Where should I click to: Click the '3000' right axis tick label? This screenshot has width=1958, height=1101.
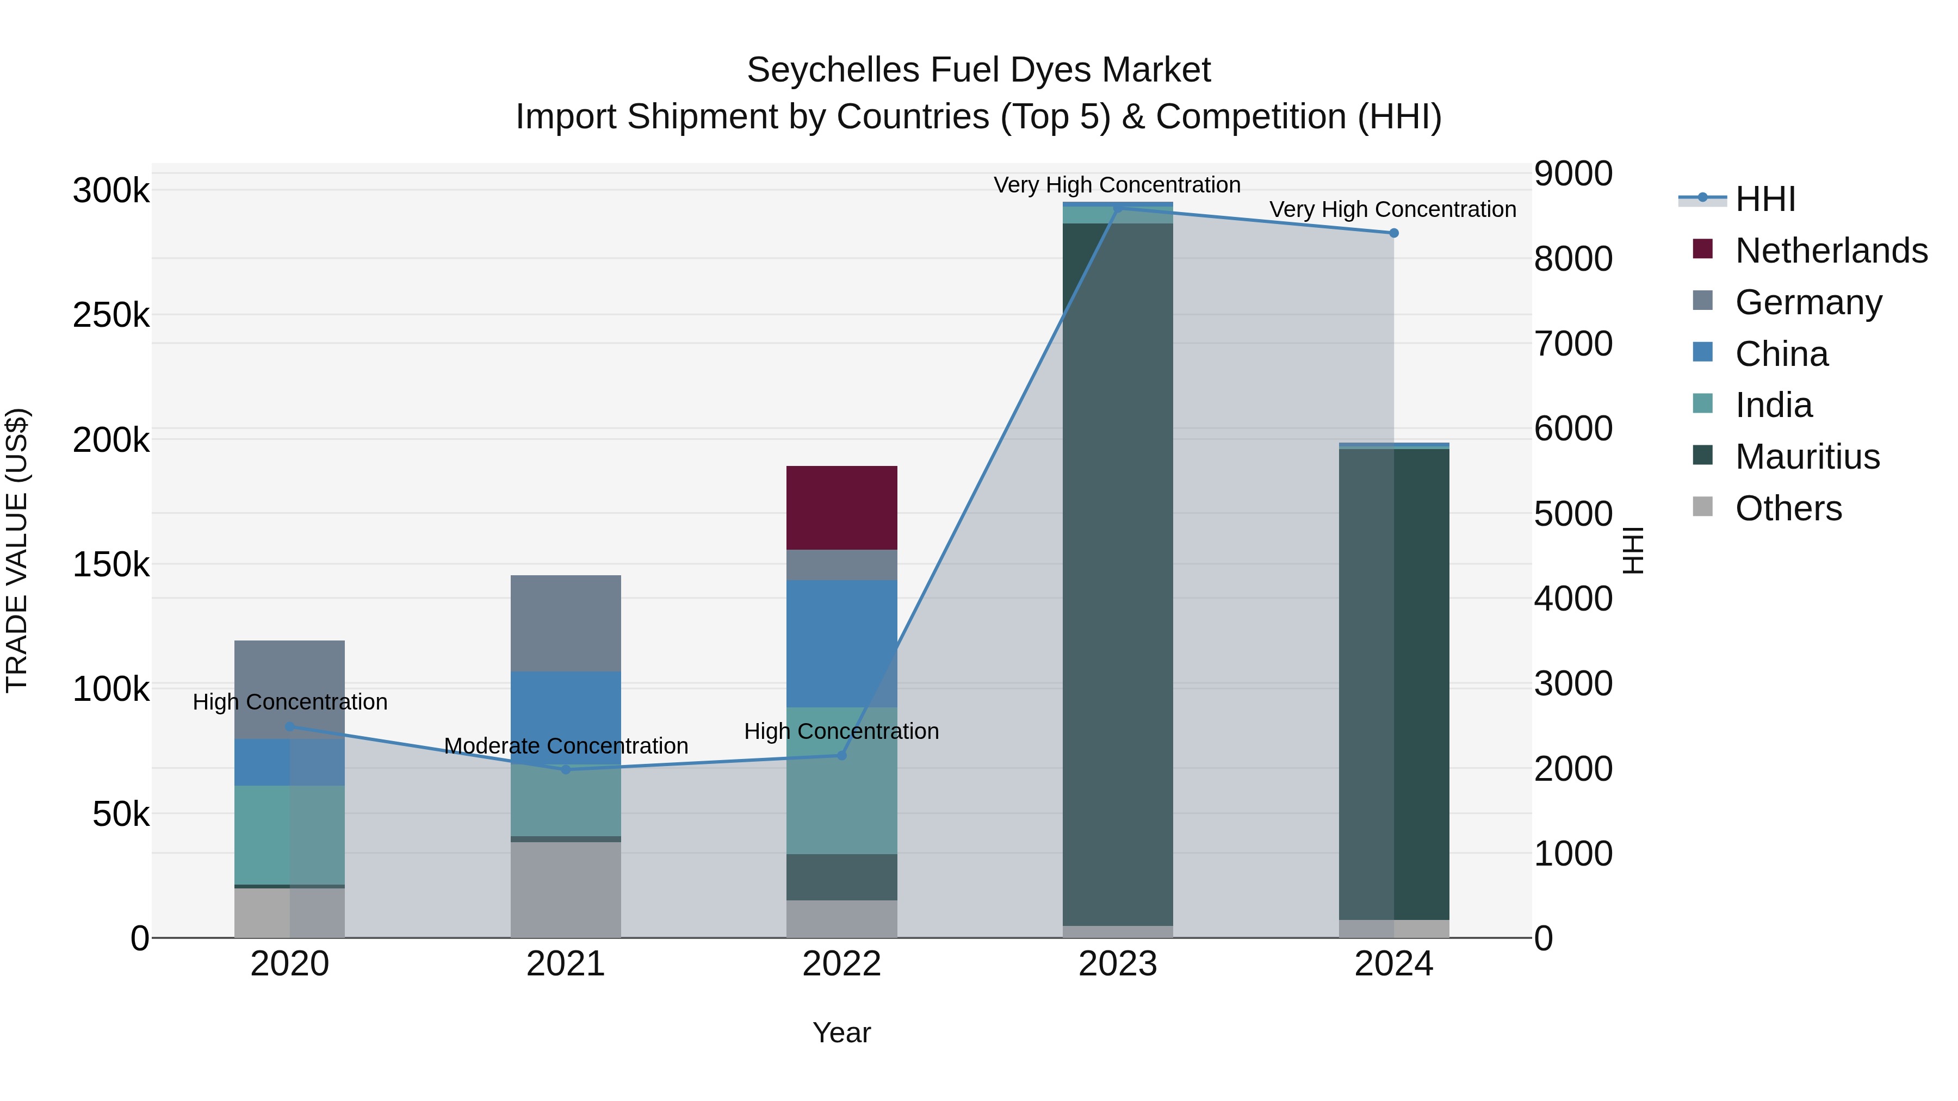tap(1573, 684)
